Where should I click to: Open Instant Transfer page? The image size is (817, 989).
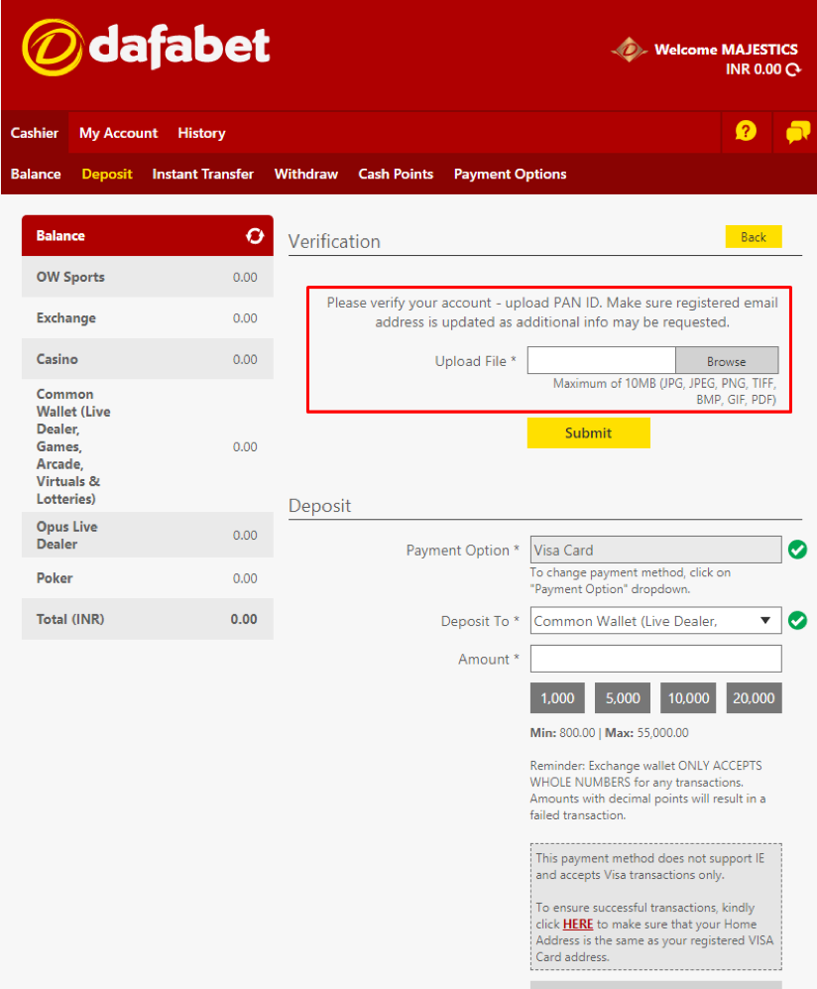click(203, 174)
